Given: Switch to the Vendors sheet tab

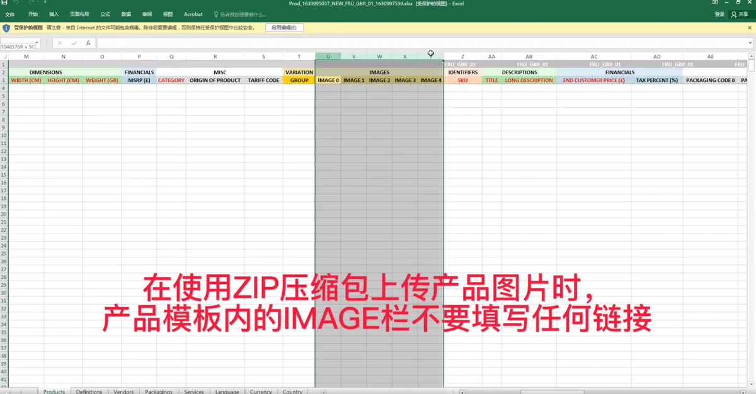Looking at the screenshot, I should [x=123, y=391].
